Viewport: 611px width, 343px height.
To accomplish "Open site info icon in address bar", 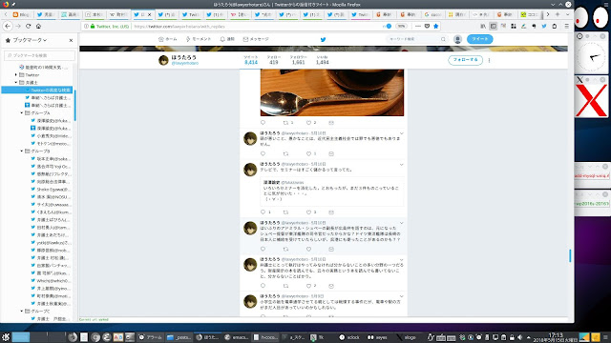I will [86, 27].
